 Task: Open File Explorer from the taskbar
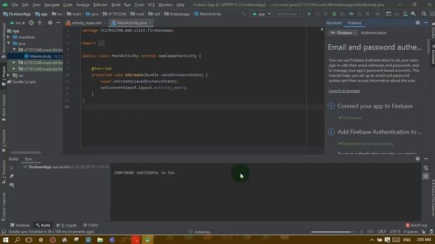100,239
